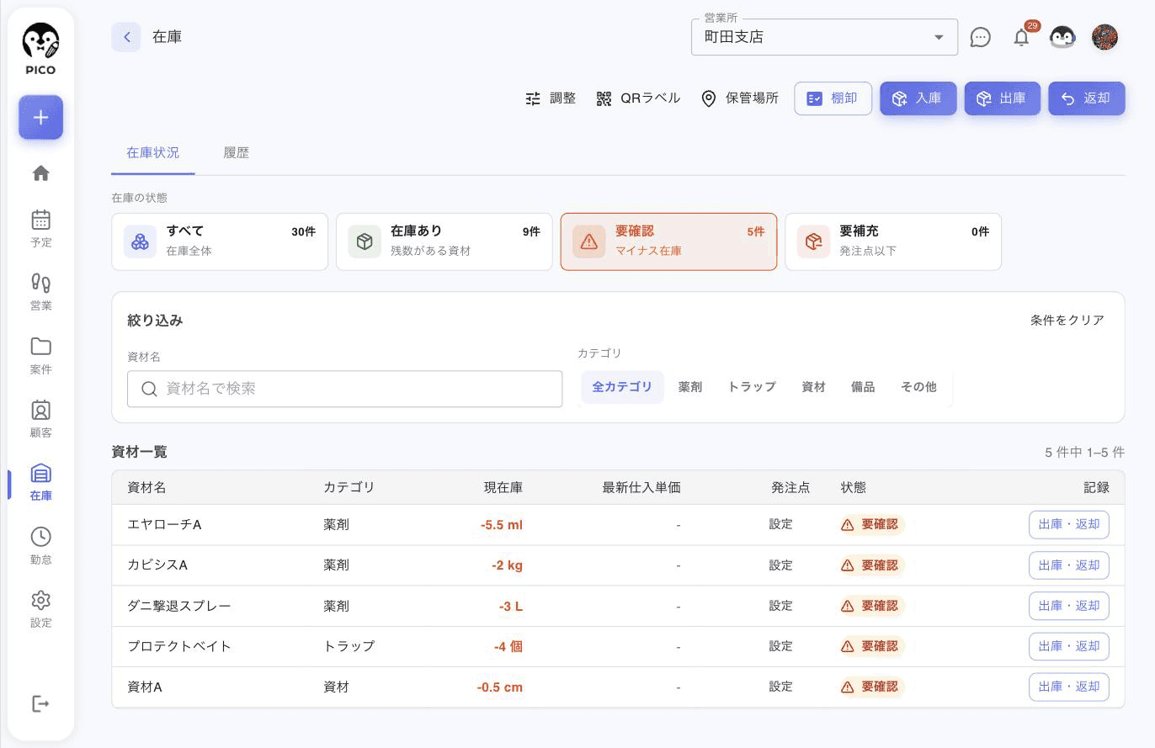Select 全カテゴリ filter chip
Image resolution: width=1155 pixels, height=748 pixels.
coord(622,387)
